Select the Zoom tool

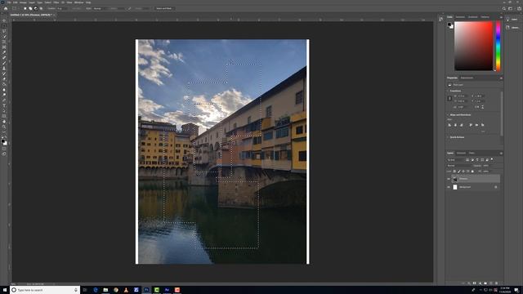(4, 127)
